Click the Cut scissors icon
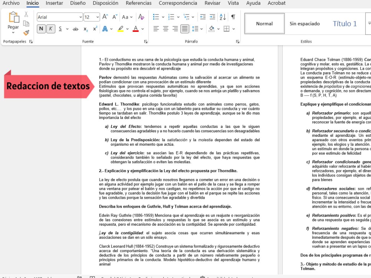Screen dimensions: 371x278 [26, 14]
